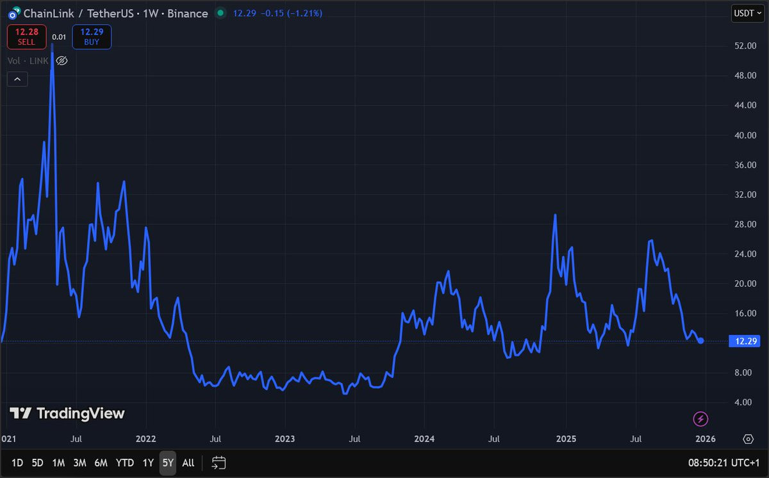Click the purple lightning flash icon
This screenshot has width=769, height=478.
pyautogui.click(x=701, y=419)
